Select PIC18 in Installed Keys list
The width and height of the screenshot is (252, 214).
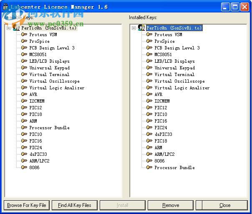point(161,141)
